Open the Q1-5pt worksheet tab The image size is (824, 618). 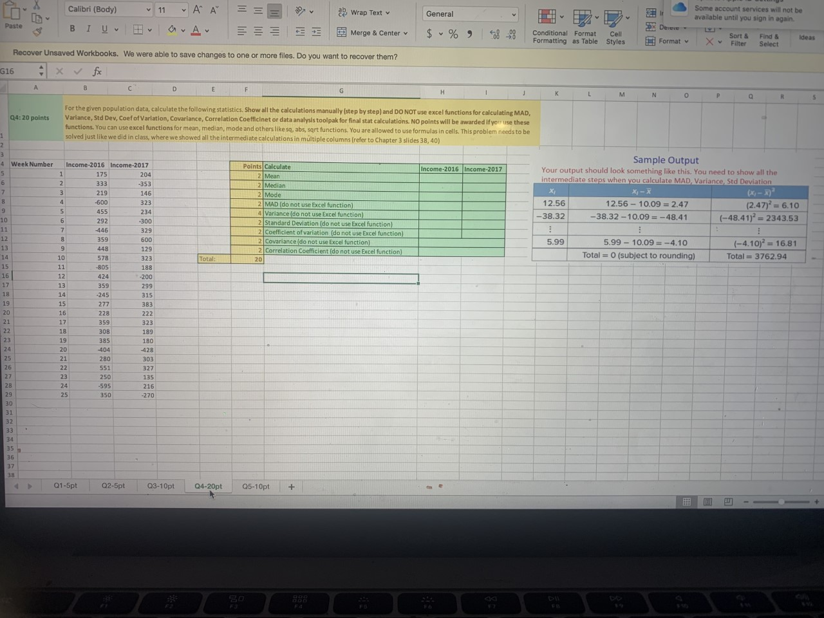click(65, 486)
